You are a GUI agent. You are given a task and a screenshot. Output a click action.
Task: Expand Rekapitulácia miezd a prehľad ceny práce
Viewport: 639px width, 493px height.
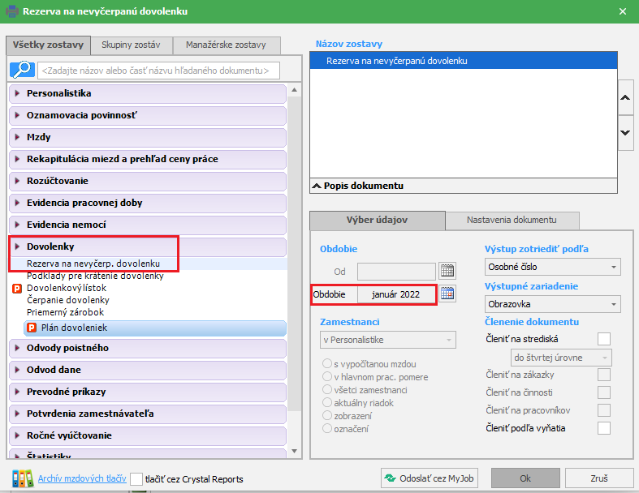click(x=148, y=159)
